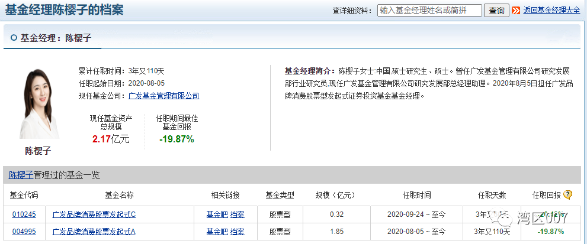The height and width of the screenshot is (244, 587).
Task: Click the 基金经理陈樱子的档案 page title
Action: click(x=64, y=10)
